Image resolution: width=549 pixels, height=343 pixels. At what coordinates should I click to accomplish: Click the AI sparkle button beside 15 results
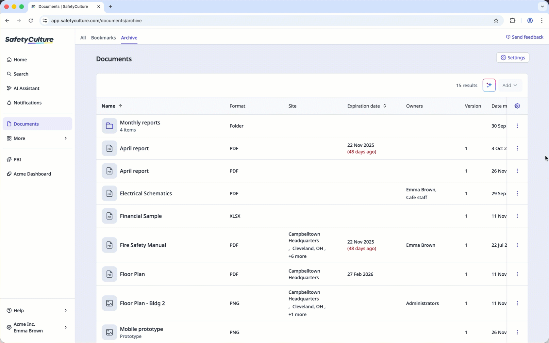pos(489,85)
